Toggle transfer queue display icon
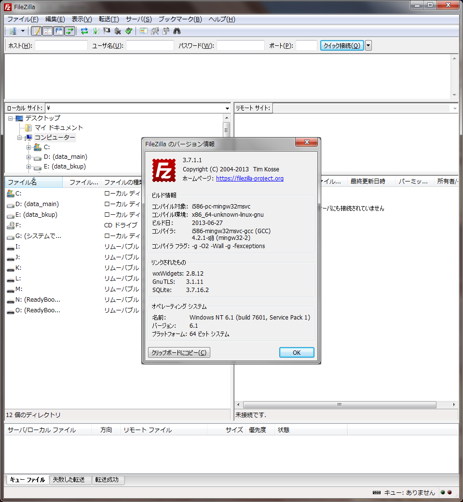 (69, 31)
